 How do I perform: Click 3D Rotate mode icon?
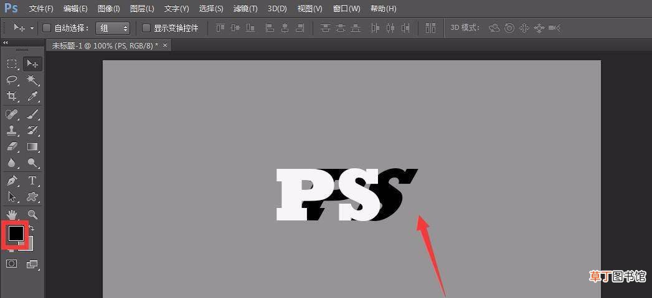tap(494, 28)
